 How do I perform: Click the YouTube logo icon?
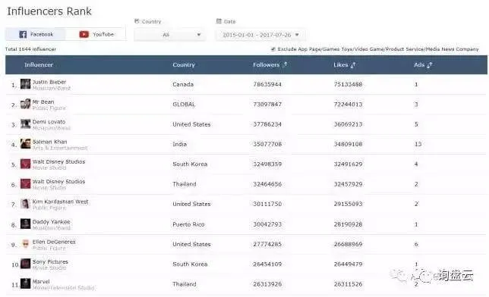point(84,34)
